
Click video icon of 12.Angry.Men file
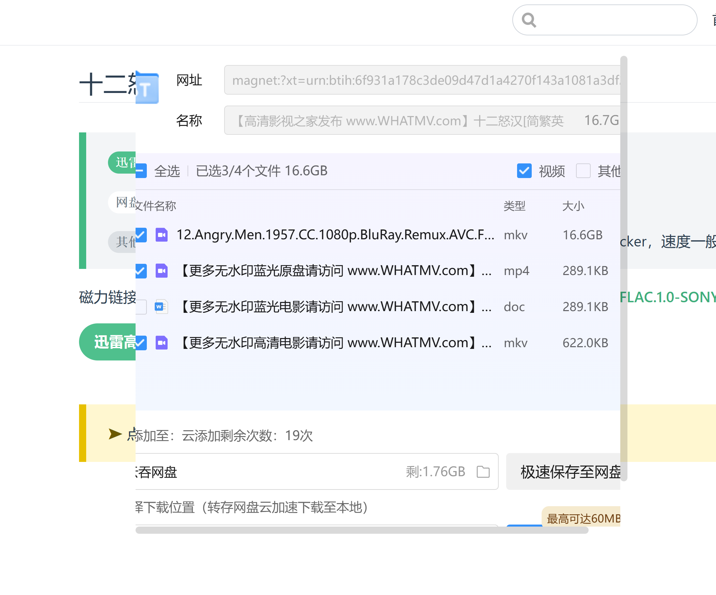click(161, 235)
